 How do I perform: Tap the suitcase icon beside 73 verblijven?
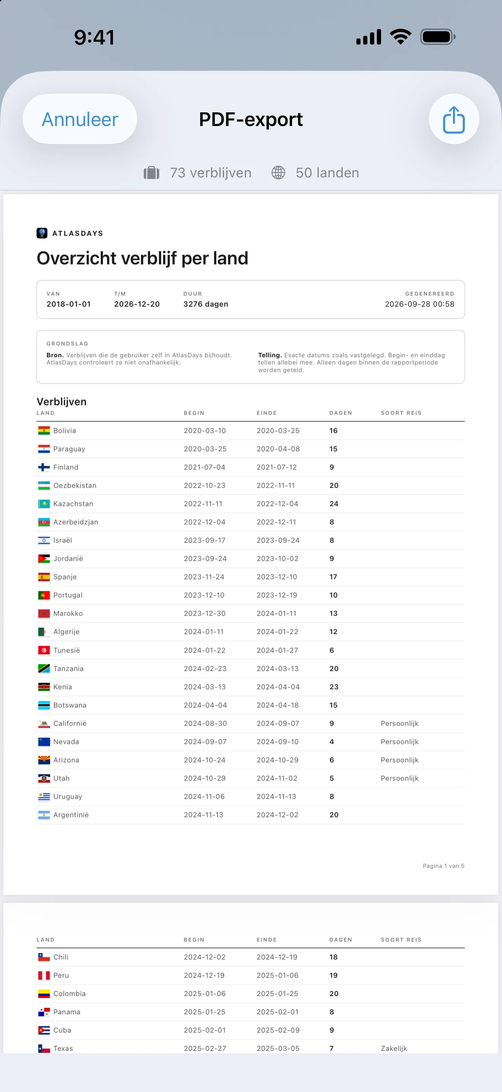click(151, 173)
